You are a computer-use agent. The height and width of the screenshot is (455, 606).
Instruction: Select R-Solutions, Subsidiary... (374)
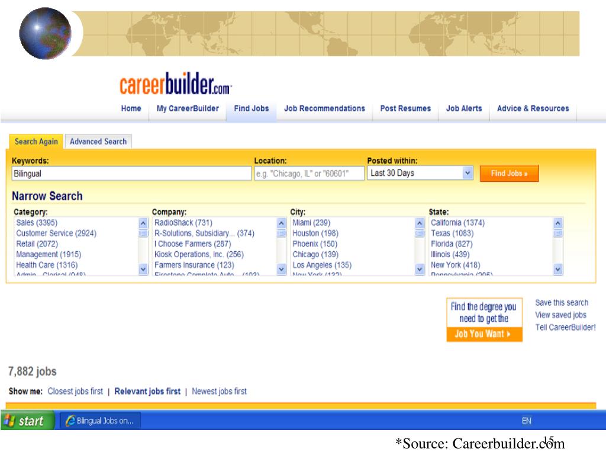(204, 233)
